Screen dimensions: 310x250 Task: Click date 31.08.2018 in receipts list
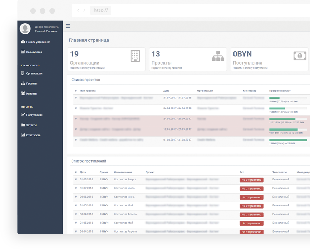[86, 179]
